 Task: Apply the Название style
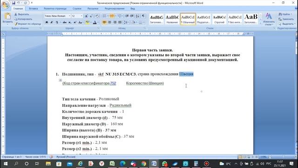tap(172, 19)
